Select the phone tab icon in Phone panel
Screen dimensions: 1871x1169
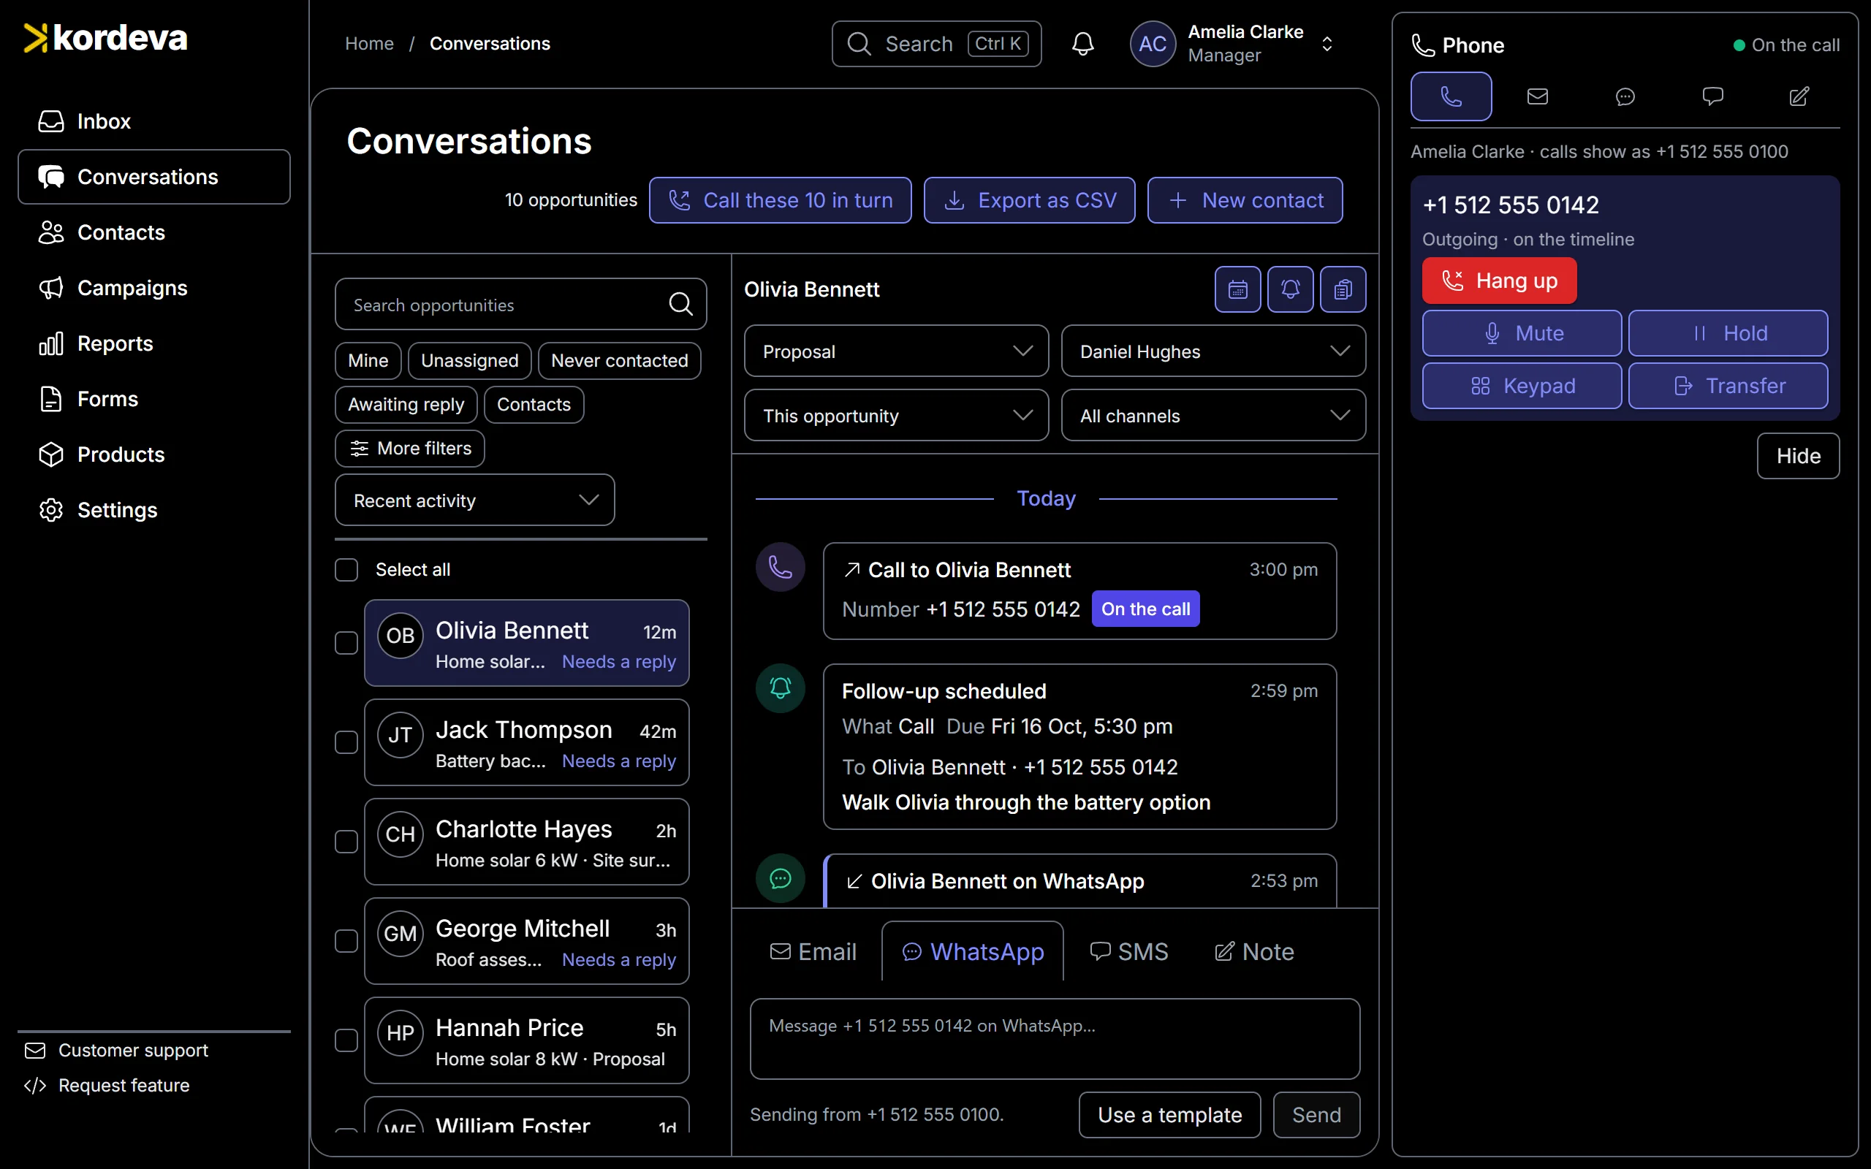click(x=1451, y=96)
